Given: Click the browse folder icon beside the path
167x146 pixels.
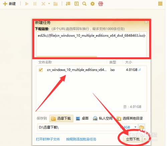Looking at the screenshot, I should click(x=142, y=127).
